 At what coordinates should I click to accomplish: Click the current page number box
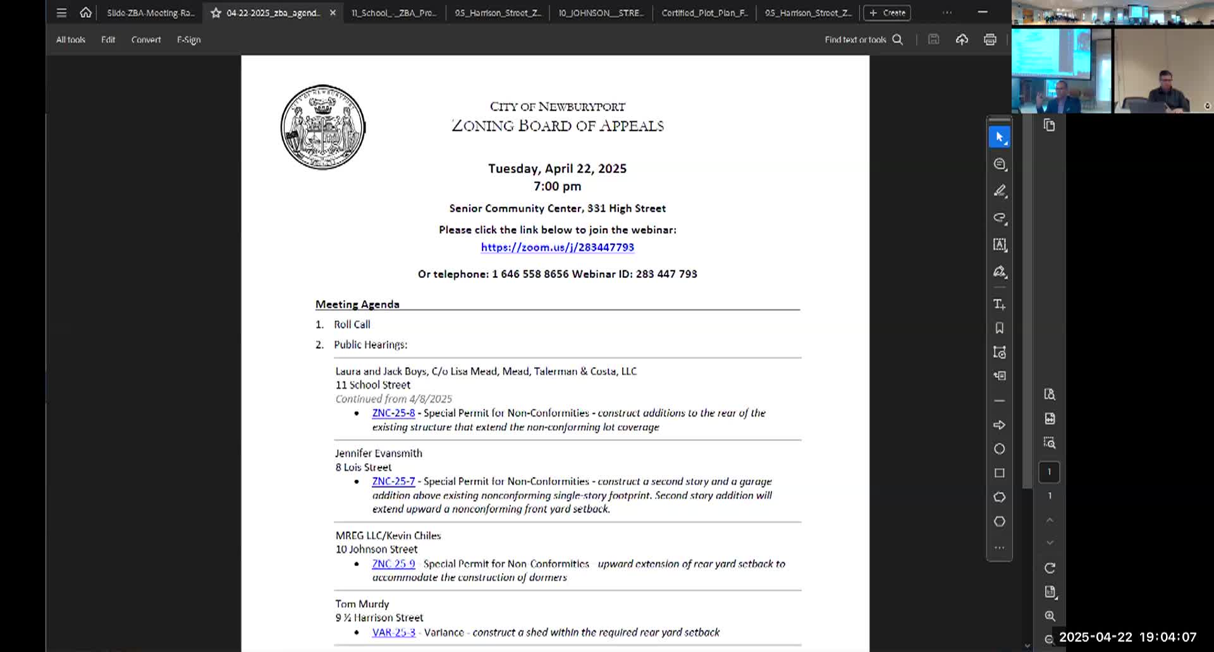coord(1050,471)
